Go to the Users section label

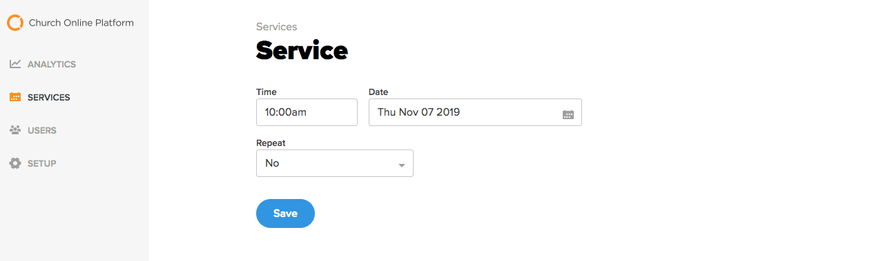click(42, 130)
